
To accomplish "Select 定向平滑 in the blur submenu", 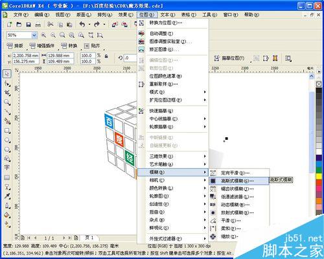I will (x=239, y=173).
